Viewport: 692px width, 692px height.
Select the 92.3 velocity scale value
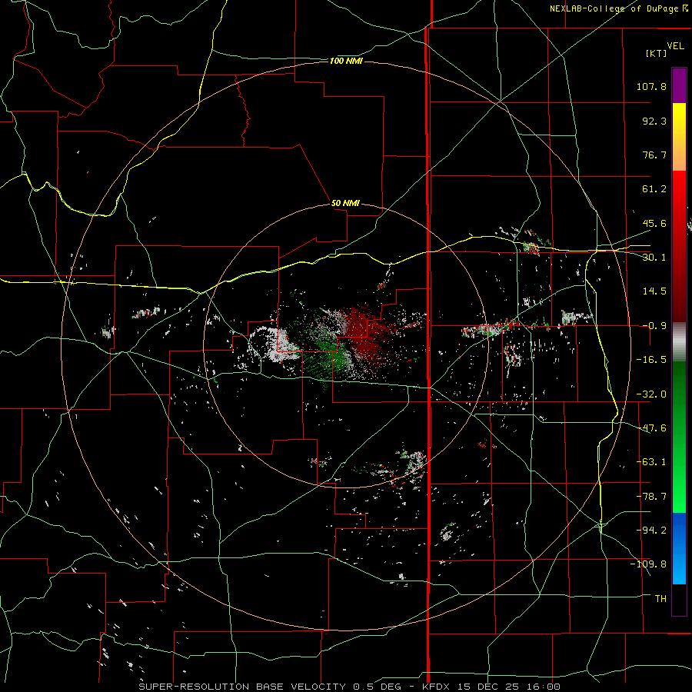pos(654,121)
